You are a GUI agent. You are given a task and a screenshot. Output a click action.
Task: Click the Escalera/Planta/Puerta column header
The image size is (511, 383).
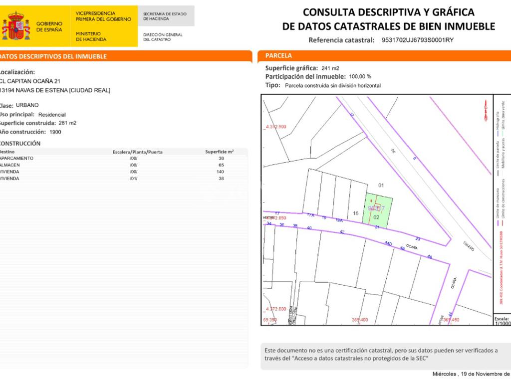point(138,152)
